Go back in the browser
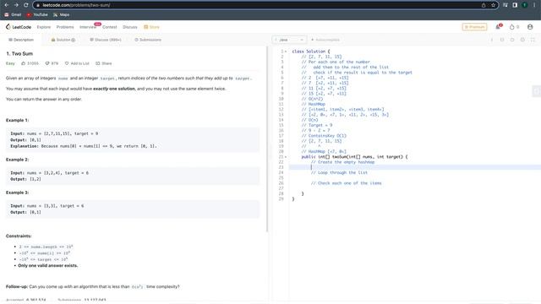The image size is (541, 304). 7,5
